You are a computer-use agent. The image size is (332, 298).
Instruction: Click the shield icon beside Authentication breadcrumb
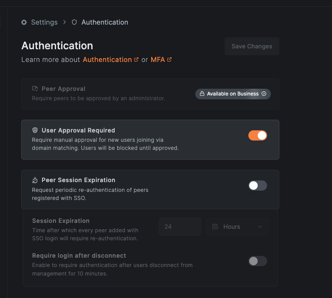pyautogui.click(x=74, y=22)
